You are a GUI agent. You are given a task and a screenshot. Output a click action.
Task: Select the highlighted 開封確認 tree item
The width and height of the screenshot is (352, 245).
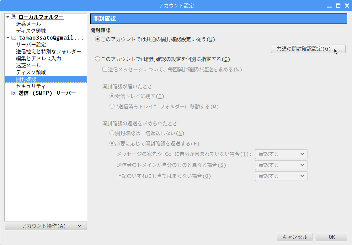click(x=46, y=79)
